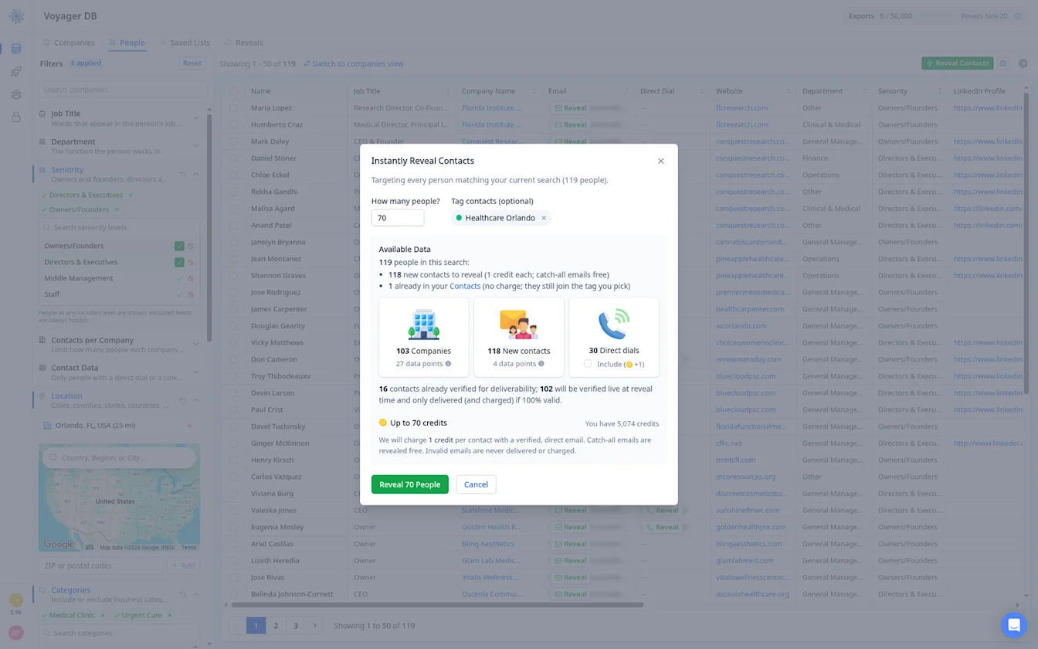Open the chat support bubble
The width and height of the screenshot is (1038, 649).
pyautogui.click(x=1014, y=625)
